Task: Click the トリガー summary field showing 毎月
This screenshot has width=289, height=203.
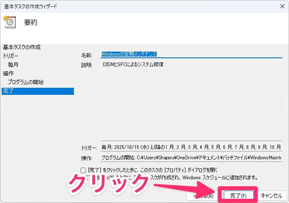Action: click(191, 147)
